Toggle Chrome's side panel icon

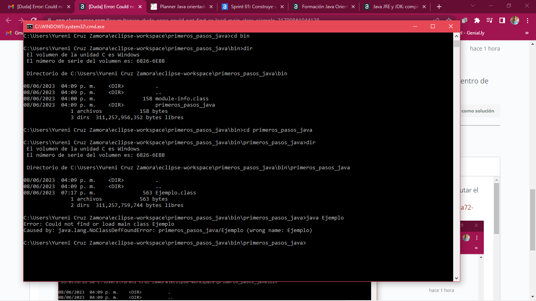[502, 20]
